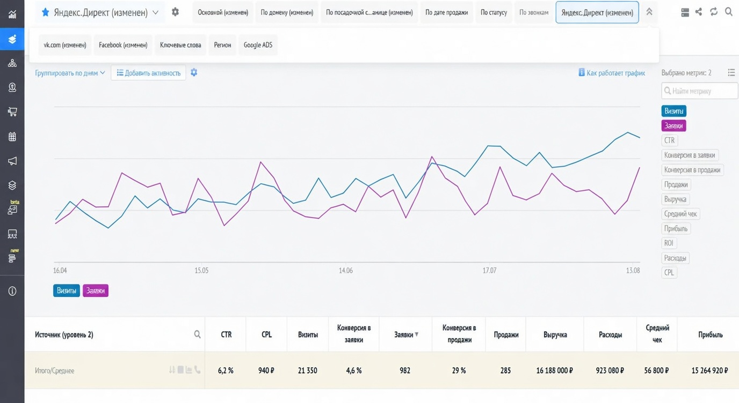The width and height of the screenshot is (739, 403).
Task: Open search via top-right magnifier icon
Action: pyautogui.click(x=728, y=12)
